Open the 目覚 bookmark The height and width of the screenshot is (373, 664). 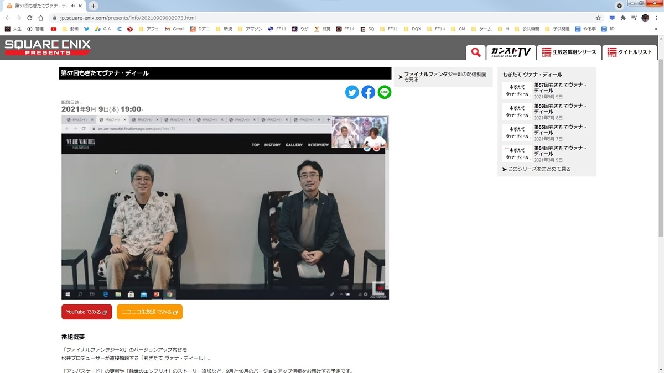[322, 29]
